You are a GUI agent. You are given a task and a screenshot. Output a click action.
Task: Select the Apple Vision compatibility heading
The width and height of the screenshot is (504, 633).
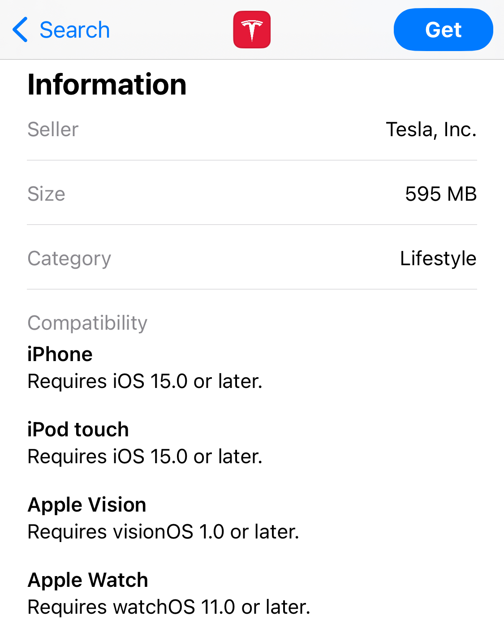click(87, 505)
